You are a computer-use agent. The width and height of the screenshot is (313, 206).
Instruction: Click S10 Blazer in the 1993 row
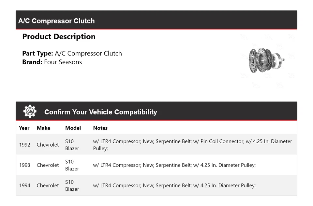click(x=72, y=165)
